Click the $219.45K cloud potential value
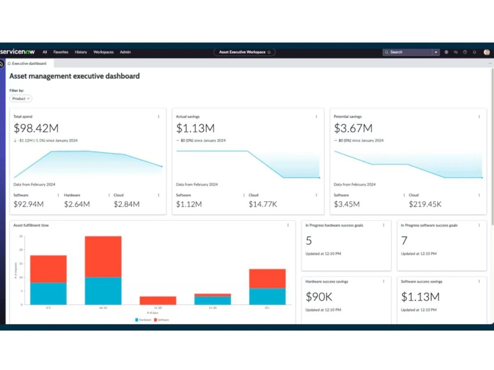This screenshot has height=370, width=494. click(425, 204)
